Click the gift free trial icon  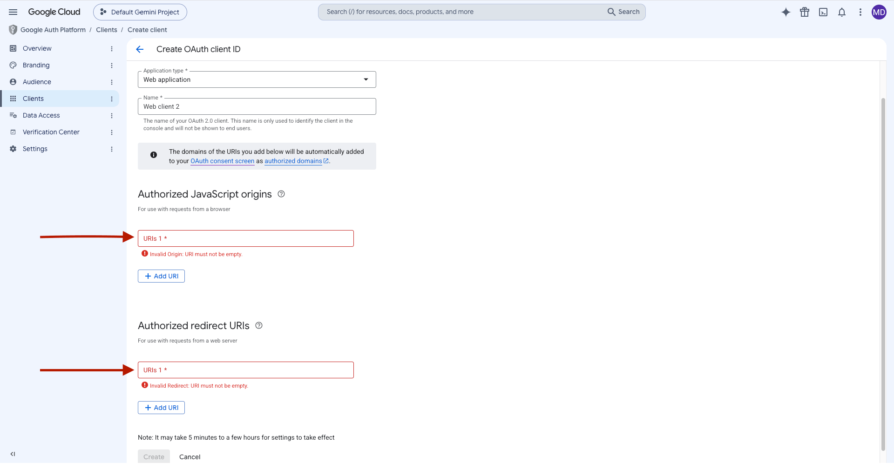(805, 12)
